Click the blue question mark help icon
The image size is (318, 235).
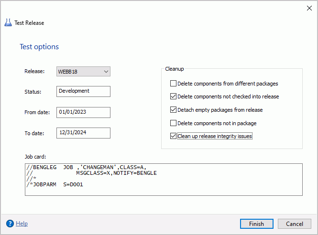pyautogui.click(x=10, y=224)
